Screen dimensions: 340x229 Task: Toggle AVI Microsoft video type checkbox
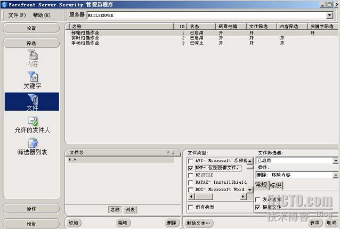click(x=191, y=161)
